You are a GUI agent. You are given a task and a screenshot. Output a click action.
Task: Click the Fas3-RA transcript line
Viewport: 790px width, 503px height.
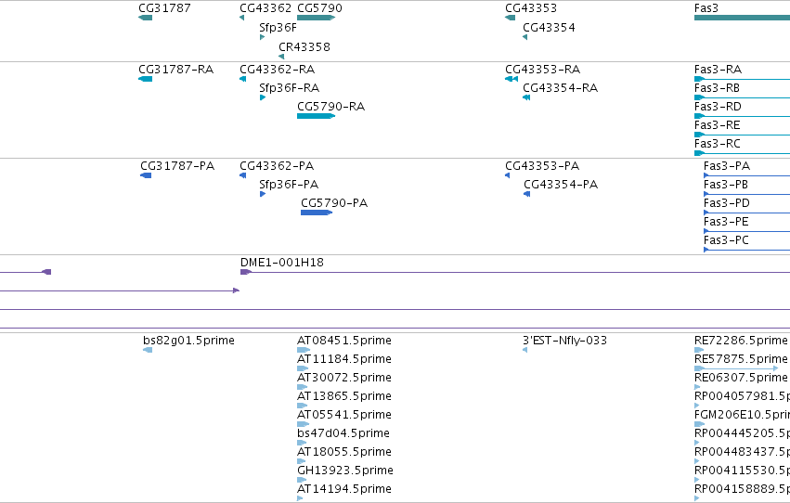click(x=742, y=79)
